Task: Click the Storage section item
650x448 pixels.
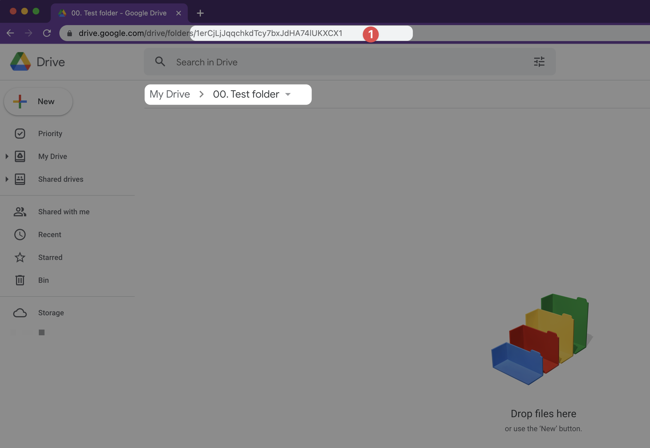Action: [51, 313]
